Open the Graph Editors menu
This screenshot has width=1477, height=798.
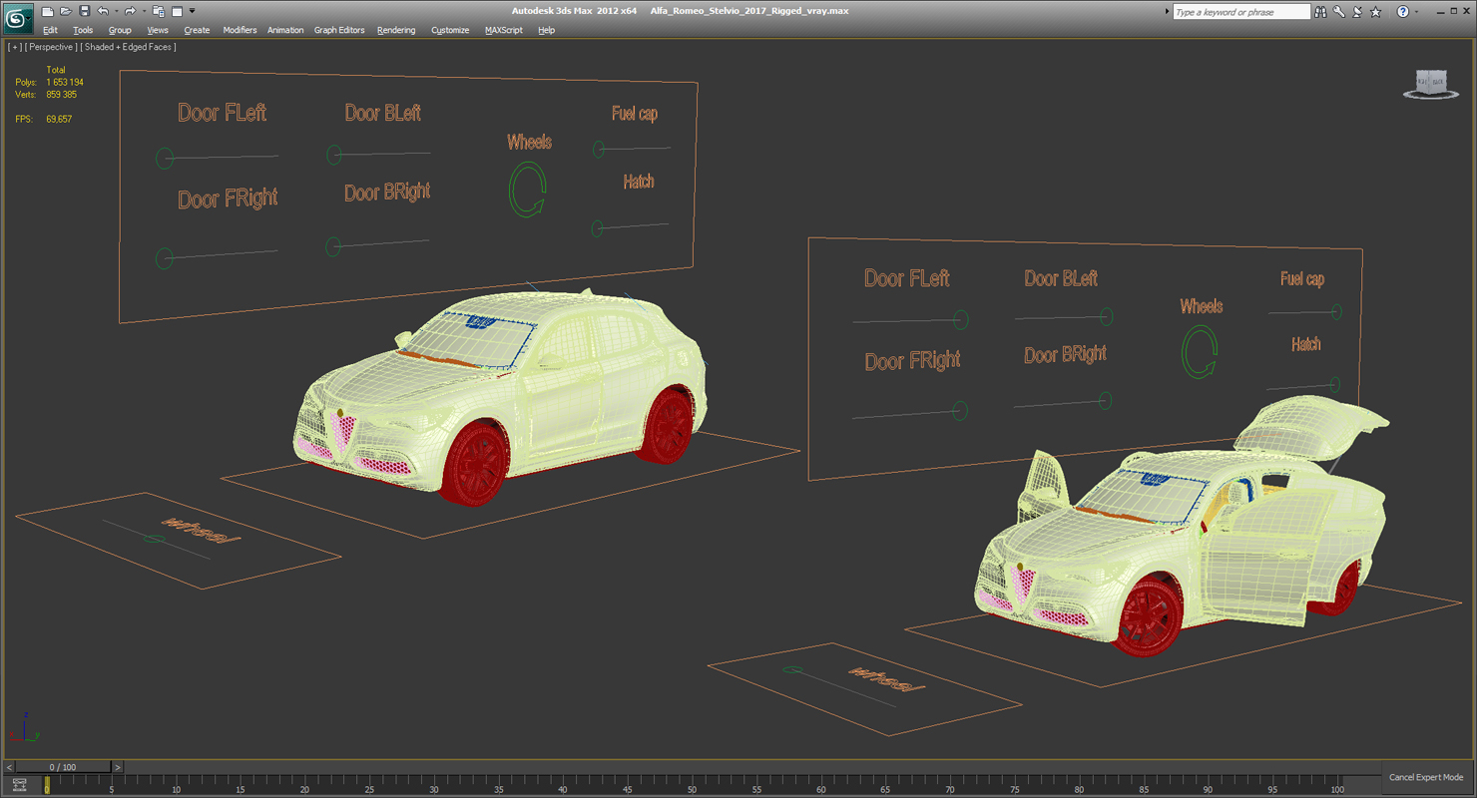pyautogui.click(x=339, y=30)
